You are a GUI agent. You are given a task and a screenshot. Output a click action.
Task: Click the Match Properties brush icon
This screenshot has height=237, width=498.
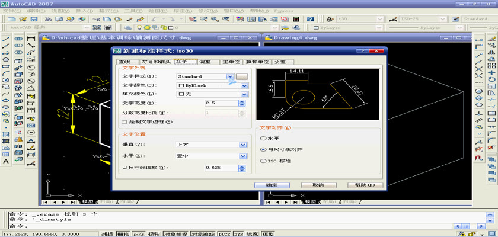[x=130, y=19]
